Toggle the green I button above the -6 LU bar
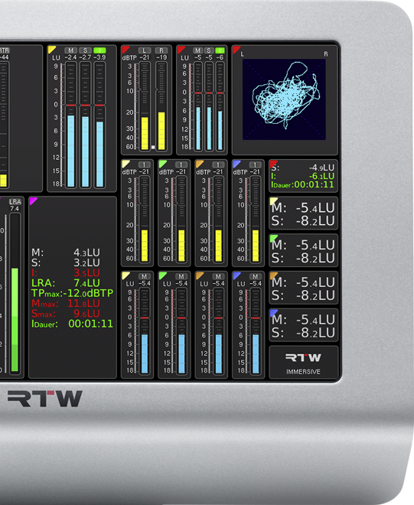The height and width of the screenshot is (505, 414). [x=220, y=50]
